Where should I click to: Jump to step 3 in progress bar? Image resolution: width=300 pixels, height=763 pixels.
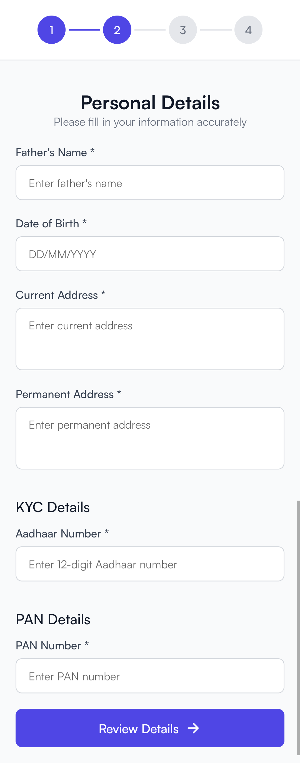click(183, 30)
